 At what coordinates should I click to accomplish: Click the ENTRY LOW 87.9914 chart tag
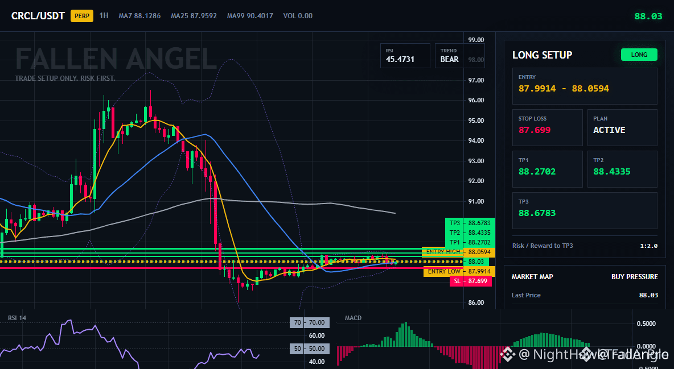(459, 271)
